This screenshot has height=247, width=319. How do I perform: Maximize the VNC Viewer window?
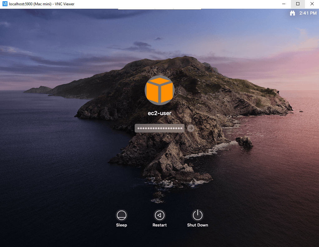pos(298,4)
